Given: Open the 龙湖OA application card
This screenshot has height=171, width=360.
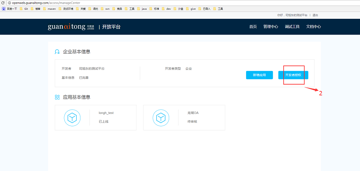Looking at the screenshot, I should (x=184, y=118).
